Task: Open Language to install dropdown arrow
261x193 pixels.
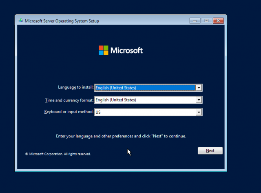Action: coord(199,88)
